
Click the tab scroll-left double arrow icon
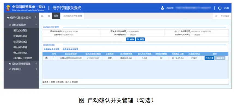tap(49, 16)
